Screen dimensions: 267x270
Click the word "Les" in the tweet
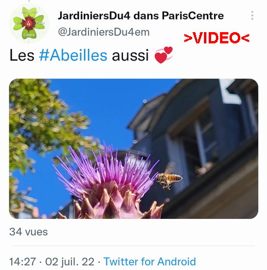22,55
